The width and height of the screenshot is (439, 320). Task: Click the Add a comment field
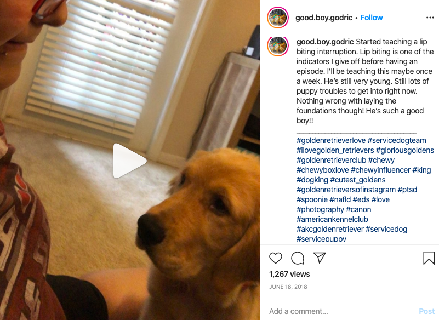[341, 311]
